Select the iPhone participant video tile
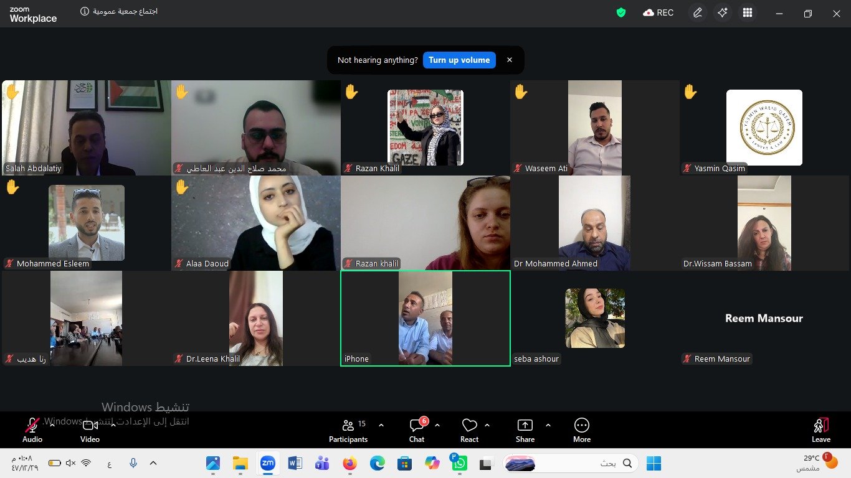Screen dimensions: 851x478 click(x=425, y=318)
